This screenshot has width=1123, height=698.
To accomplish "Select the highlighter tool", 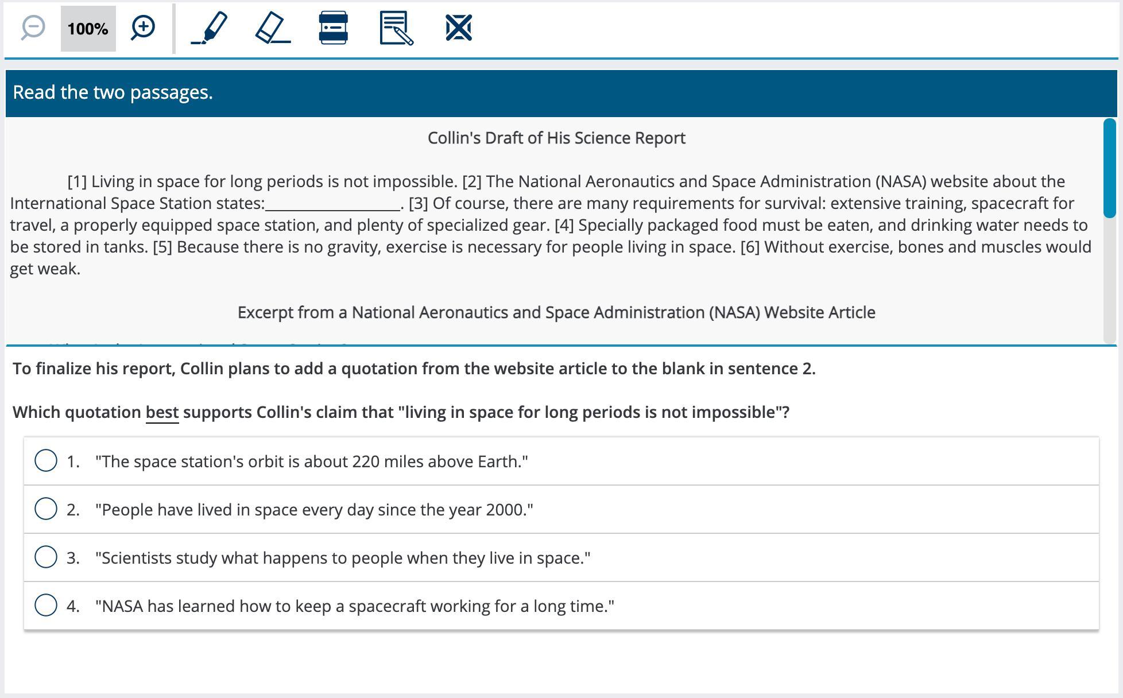I will coord(210,28).
